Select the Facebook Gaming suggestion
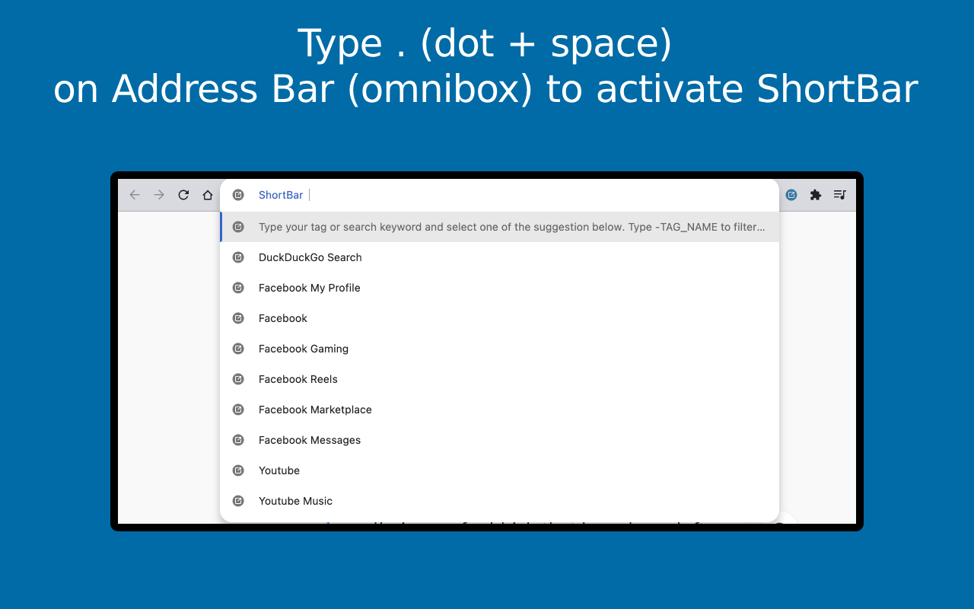 pos(499,349)
